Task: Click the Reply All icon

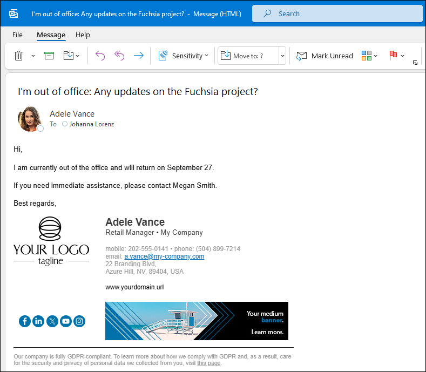Action: pyautogui.click(x=119, y=56)
